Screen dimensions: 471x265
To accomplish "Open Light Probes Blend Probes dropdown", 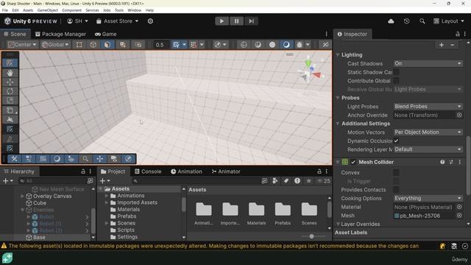I will (x=428, y=106).
